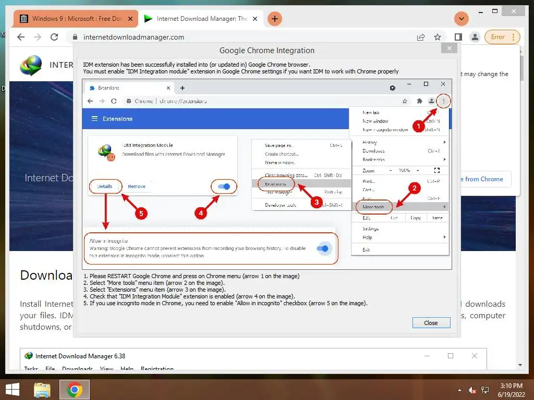Share this page from the toolbar
Image resolution: width=534 pixels, height=400 pixels.
(x=421, y=37)
